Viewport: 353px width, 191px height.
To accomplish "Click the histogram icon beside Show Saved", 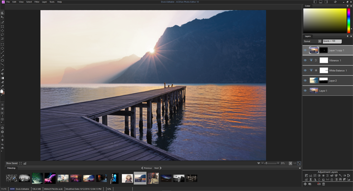I will click(x=25, y=163).
